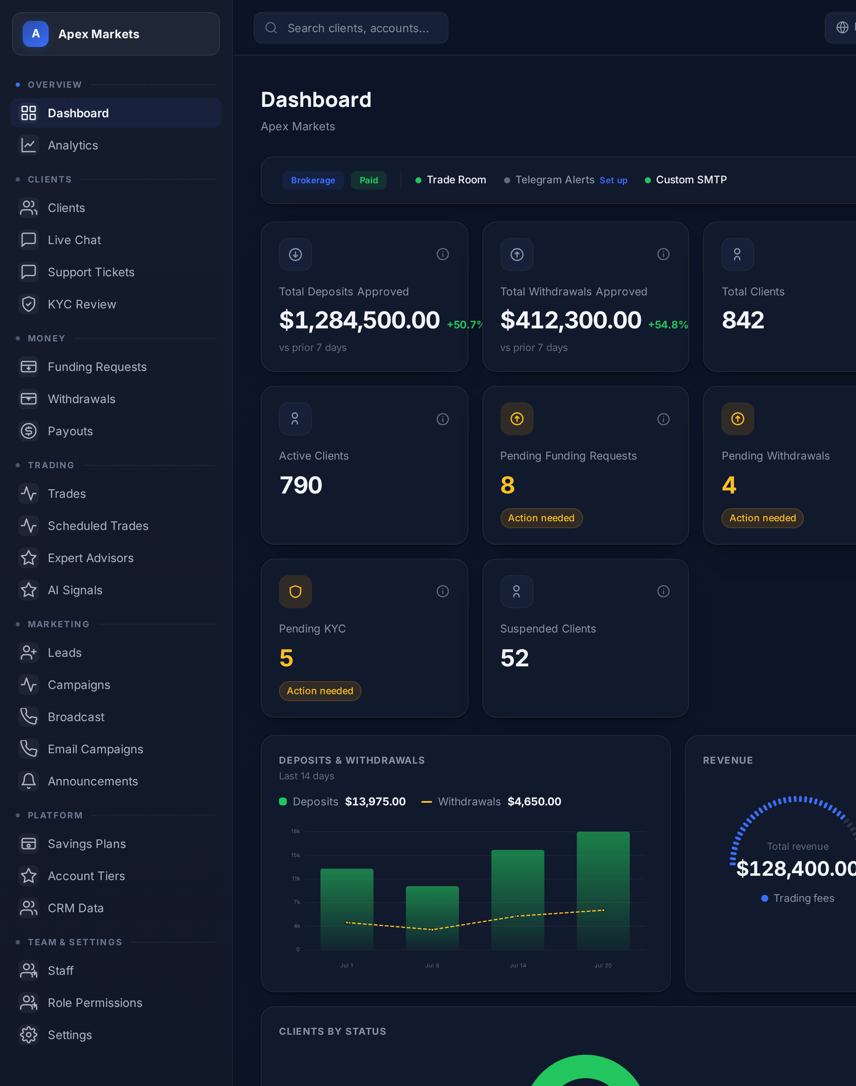Click the Trading fees blue legend dot
Image resolution: width=856 pixels, height=1086 pixels.
point(765,898)
